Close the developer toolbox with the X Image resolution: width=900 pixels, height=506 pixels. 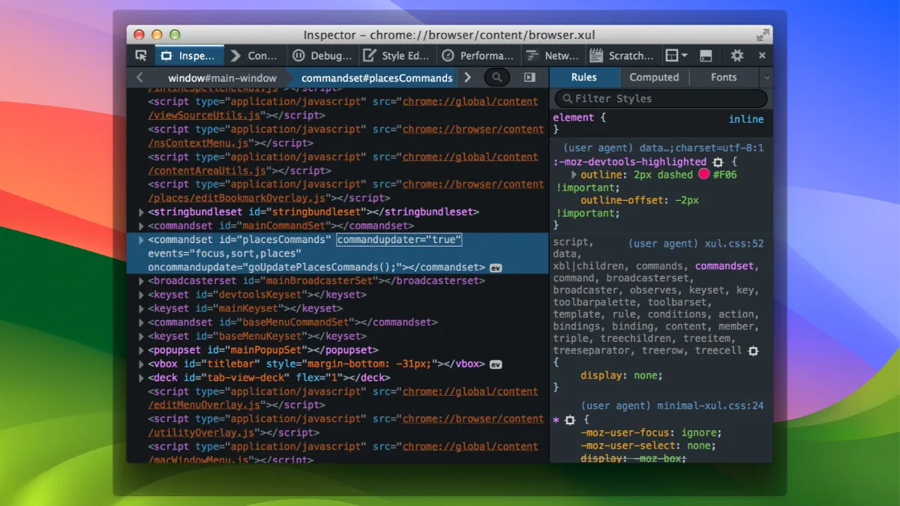[x=762, y=55]
